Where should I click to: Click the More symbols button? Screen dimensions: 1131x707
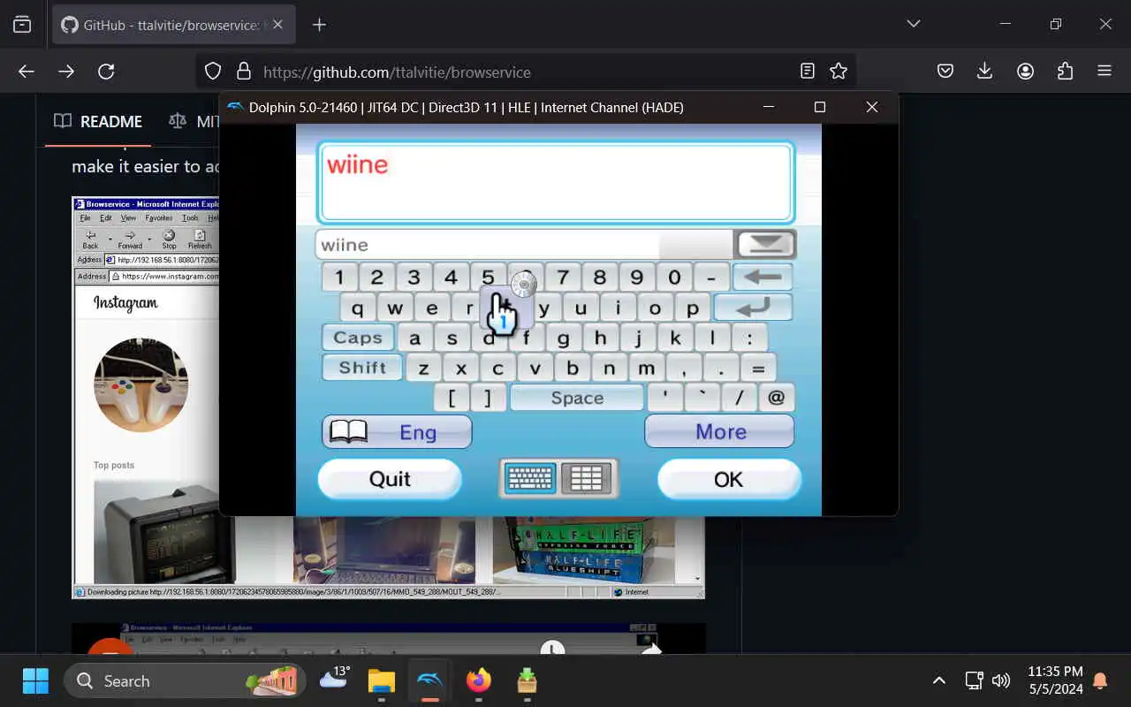click(719, 431)
